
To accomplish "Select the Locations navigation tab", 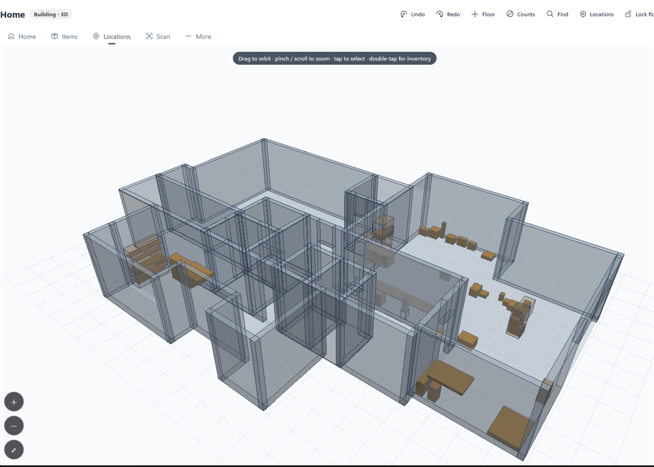I will (112, 37).
